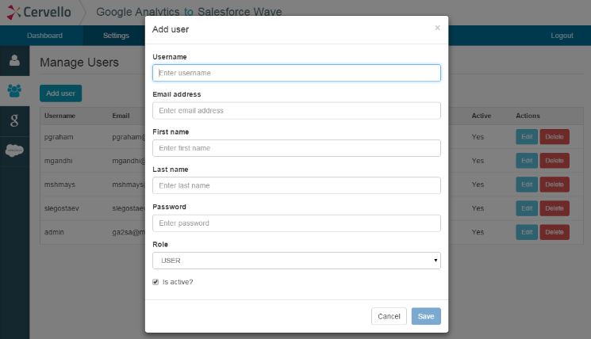
Task: Go to the Dashboard tab
Action: pos(44,36)
